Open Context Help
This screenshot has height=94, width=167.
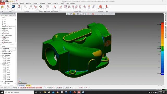(x=107, y=8)
